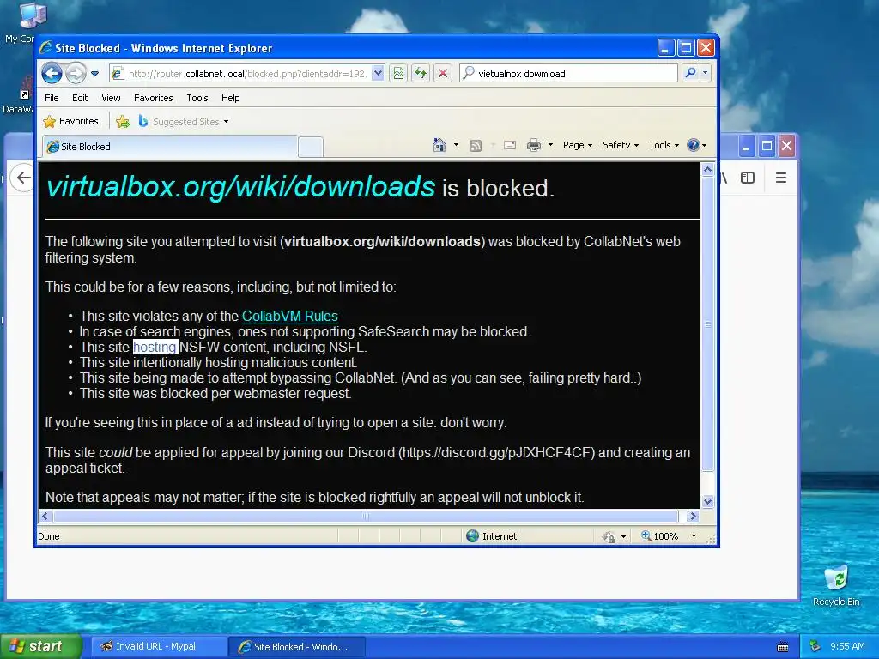Click the 9:55 AM clock
The width and height of the screenshot is (879, 659).
coord(847,647)
